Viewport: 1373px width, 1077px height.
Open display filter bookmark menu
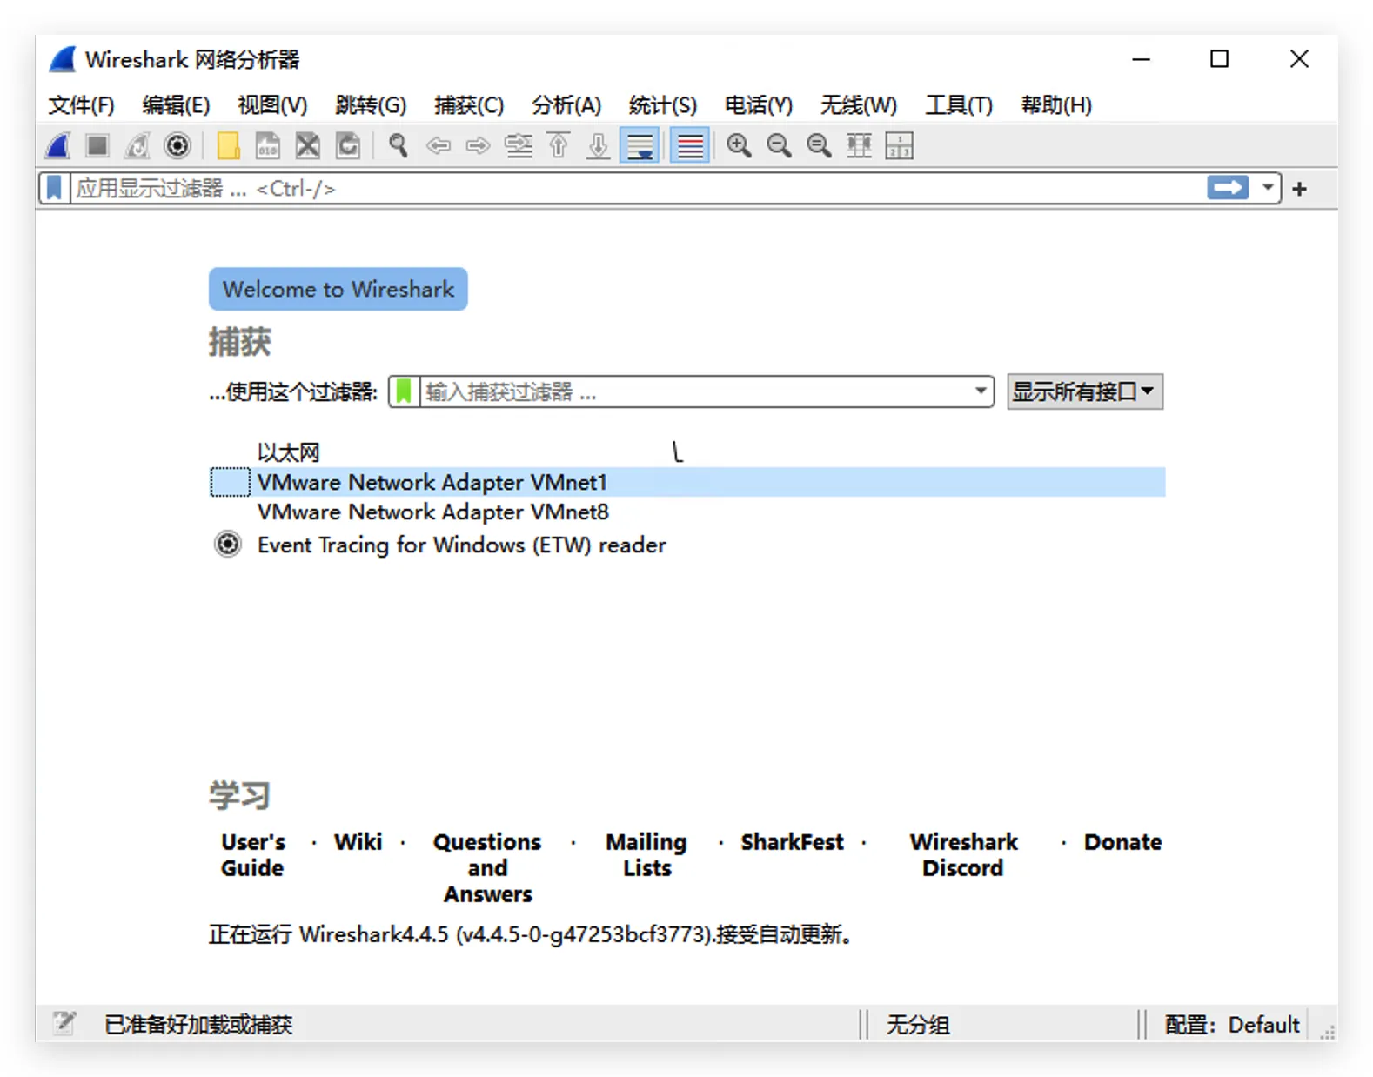54,188
